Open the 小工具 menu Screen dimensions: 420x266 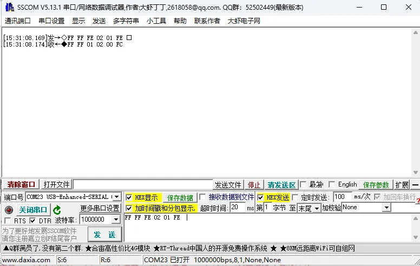156,21
